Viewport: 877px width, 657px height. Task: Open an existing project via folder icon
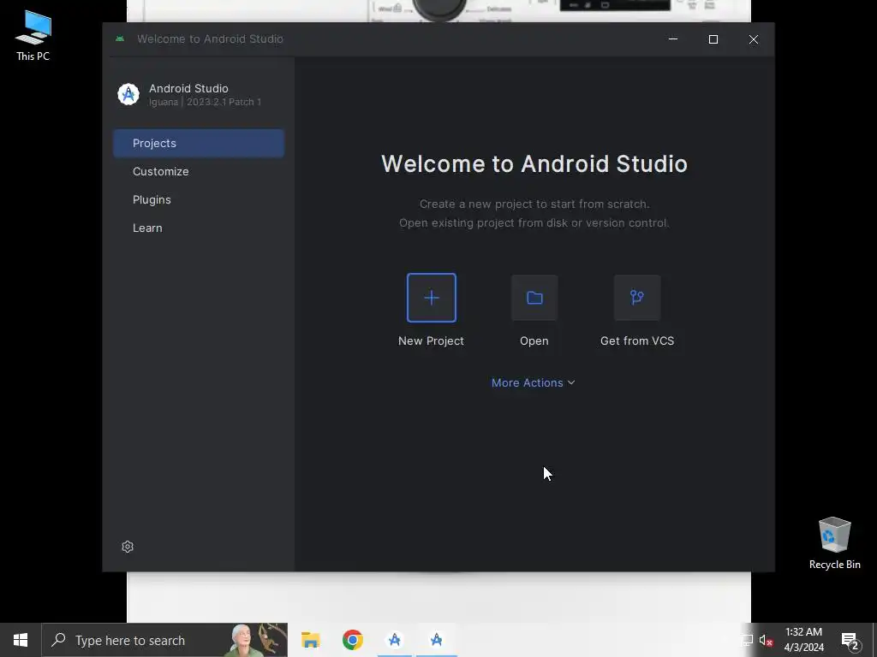coord(534,298)
